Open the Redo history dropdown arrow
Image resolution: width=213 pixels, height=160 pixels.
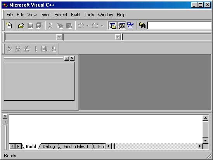(x=102, y=25)
